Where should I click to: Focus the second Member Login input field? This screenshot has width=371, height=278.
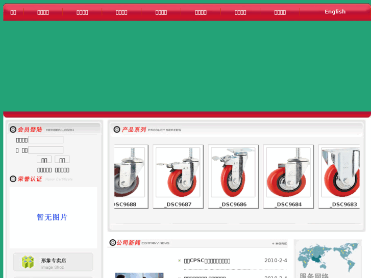coord(45,150)
